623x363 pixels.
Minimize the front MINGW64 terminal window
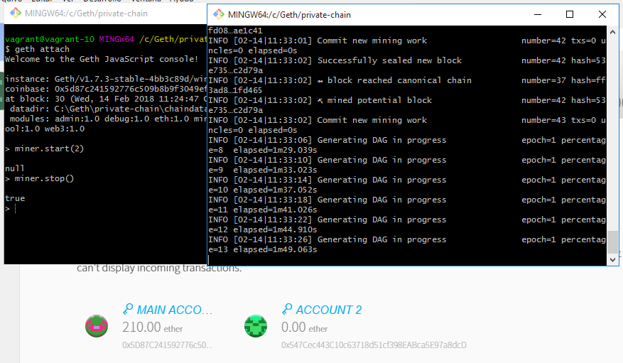pyautogui.click(x=538, y=15)
